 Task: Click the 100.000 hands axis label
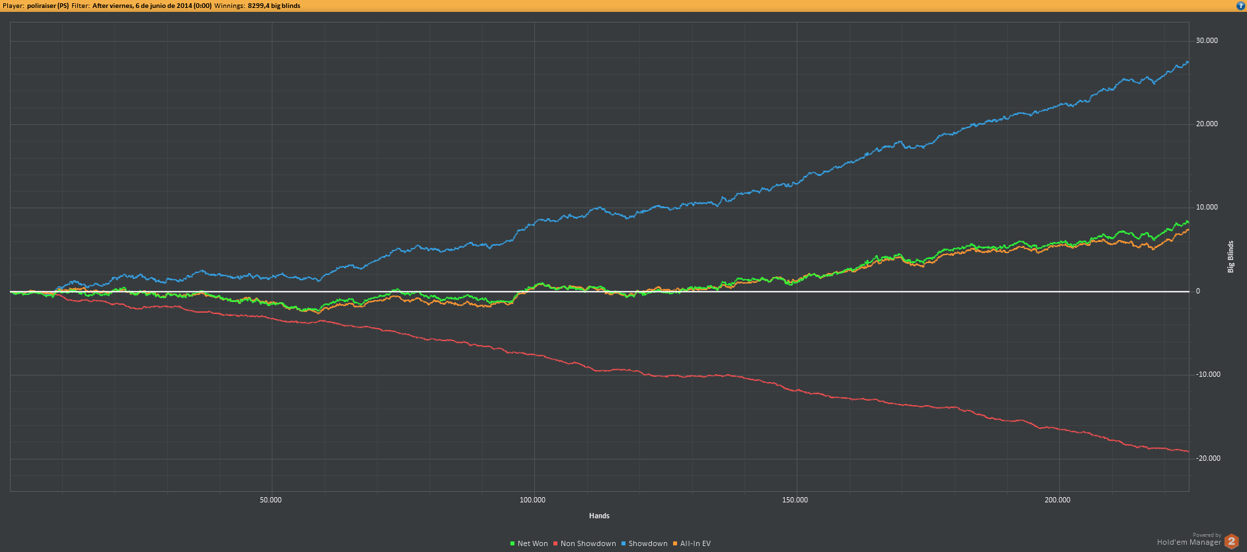pos(532,500)
